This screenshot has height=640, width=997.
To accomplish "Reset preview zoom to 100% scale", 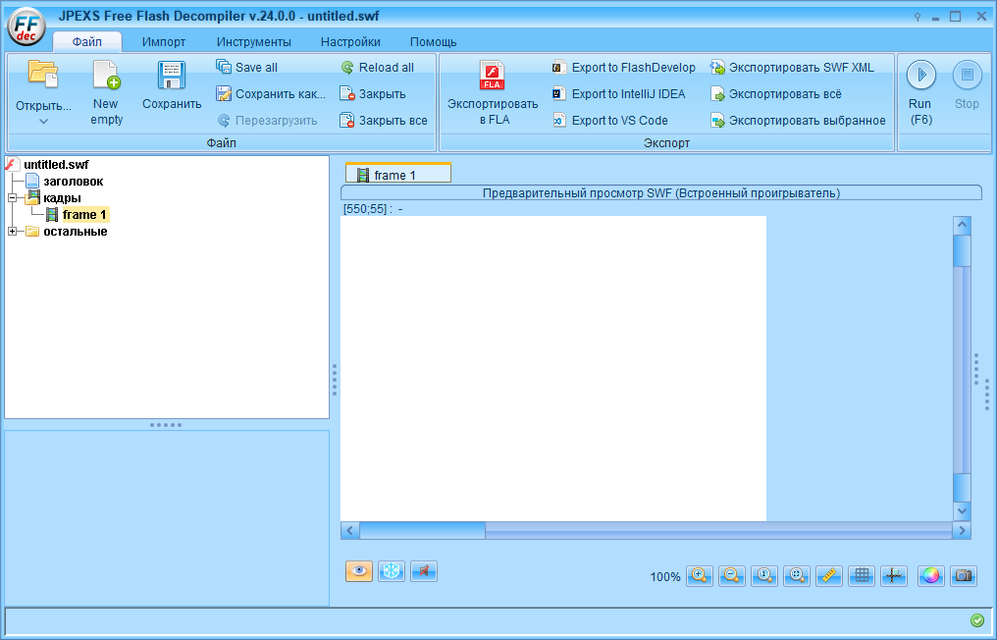I will click(x=764, y=576).
